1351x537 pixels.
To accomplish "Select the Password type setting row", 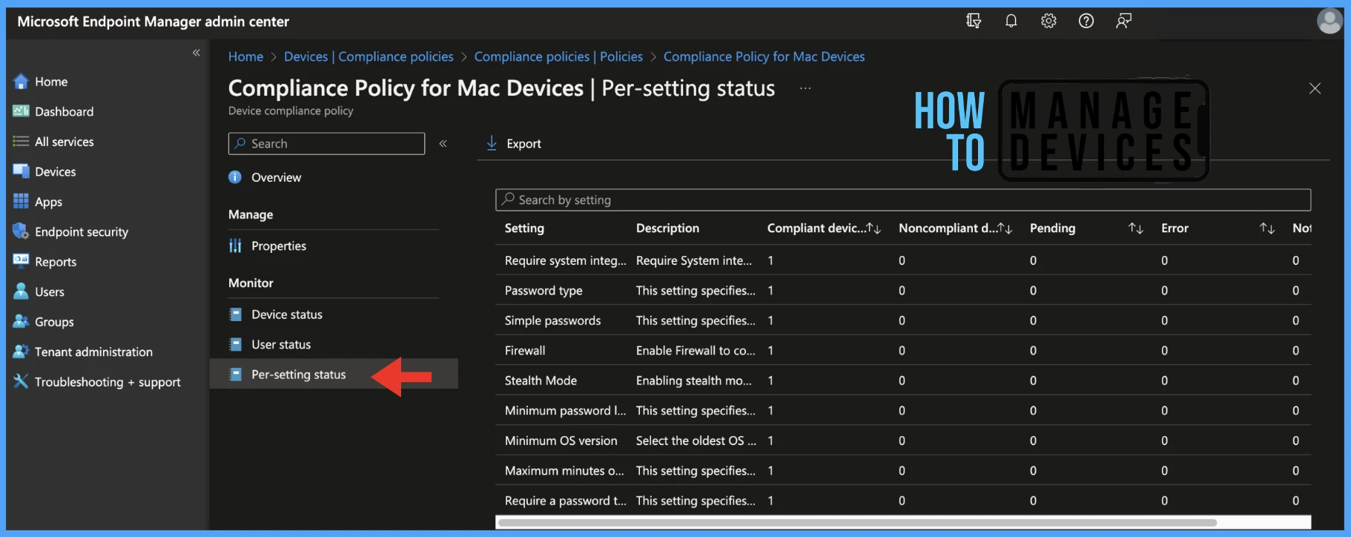I will pyautogui.click(x=903, y=290).
